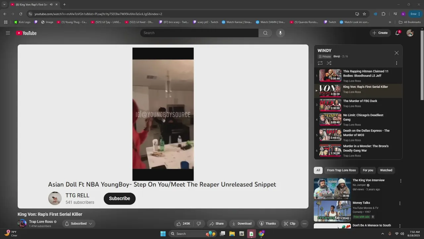Select the All filter chip
The height and width of the screenshot is (239, 424).
pos(318,170)
